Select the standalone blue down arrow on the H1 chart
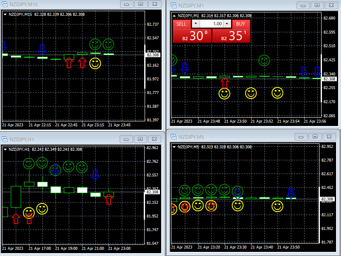Viewport: 341px width, 256px height. coord(95,175)
